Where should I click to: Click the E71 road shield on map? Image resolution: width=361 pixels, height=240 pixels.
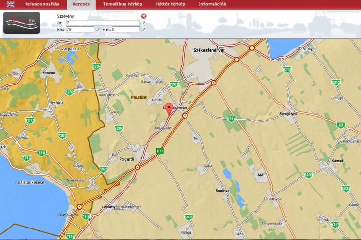coord(160,151)
